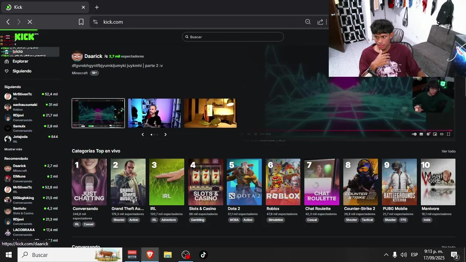
Task: Click the FPS tag under PUBG Mobile
Action: pos(403,220)
